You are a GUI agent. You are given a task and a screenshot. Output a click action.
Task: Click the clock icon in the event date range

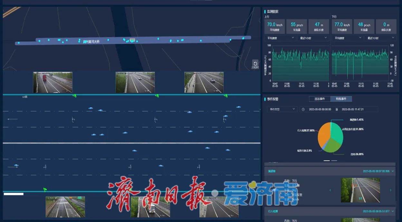click(x=303, y=109)
